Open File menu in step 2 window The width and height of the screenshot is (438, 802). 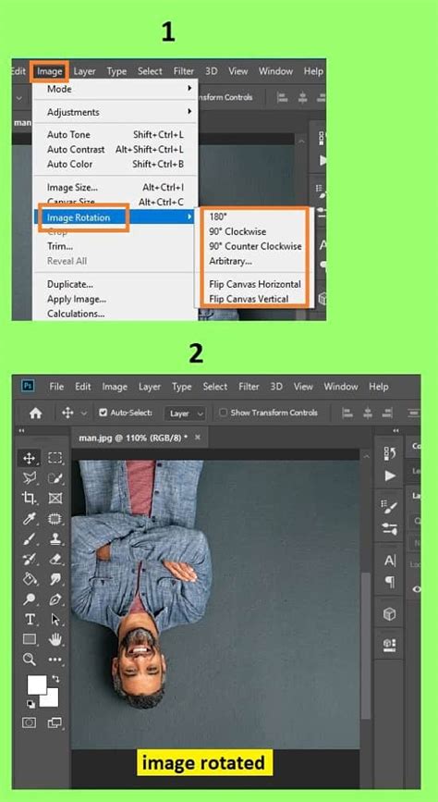pos(56,387)
